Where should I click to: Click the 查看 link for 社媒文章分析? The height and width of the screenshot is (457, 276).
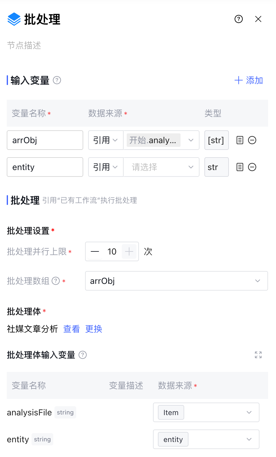71,329
